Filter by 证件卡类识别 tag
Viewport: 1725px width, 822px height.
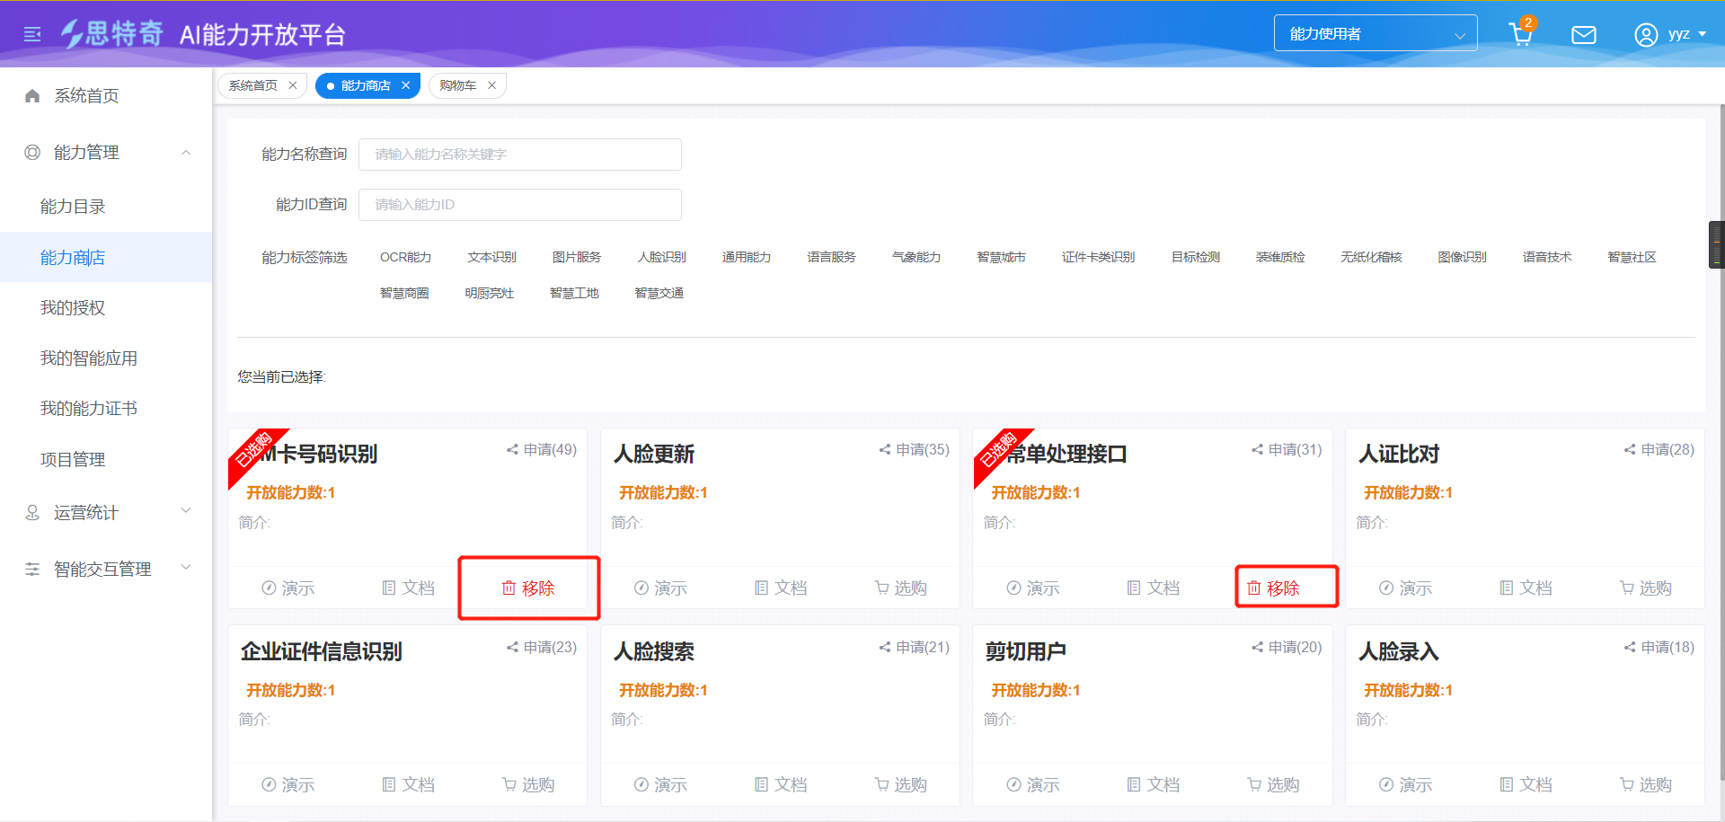(x=1098, y=257)
